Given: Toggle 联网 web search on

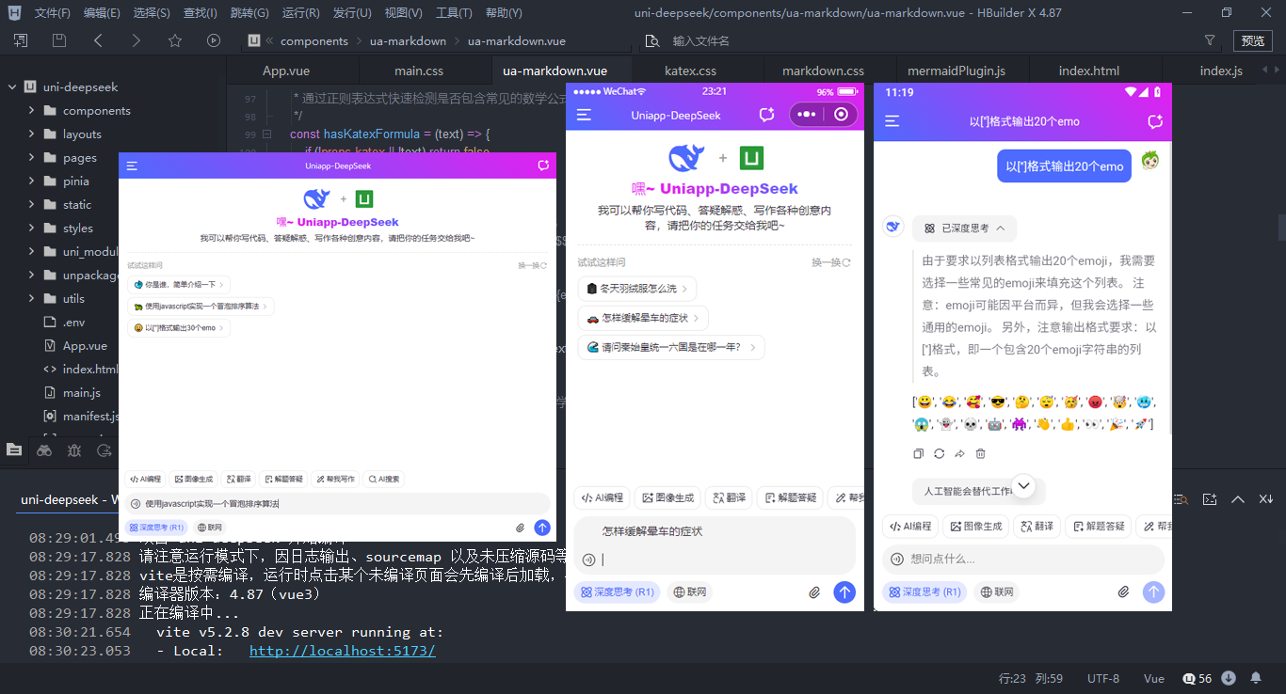Looking at the screenshot, I should tap(996, 591).
